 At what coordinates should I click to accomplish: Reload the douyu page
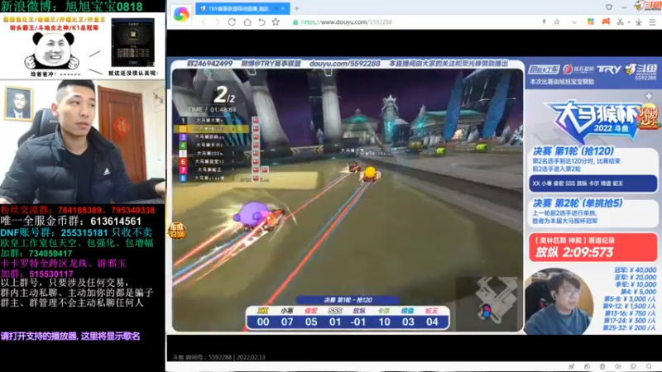232,22
